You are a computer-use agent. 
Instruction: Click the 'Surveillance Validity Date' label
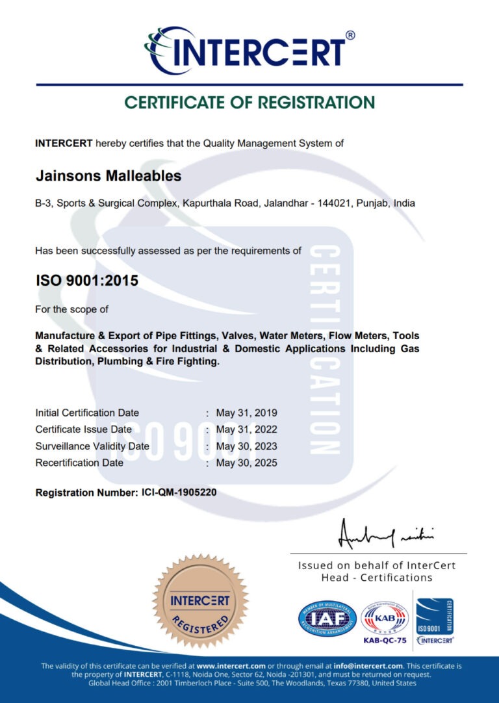[x=92, y=446]
